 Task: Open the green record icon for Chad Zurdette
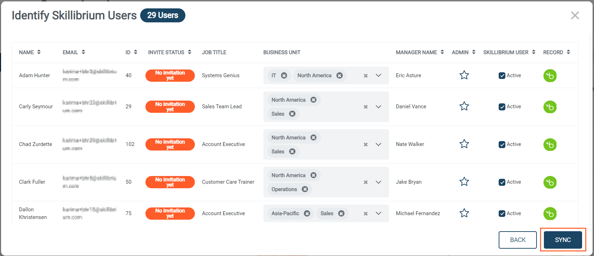(550, 145)
